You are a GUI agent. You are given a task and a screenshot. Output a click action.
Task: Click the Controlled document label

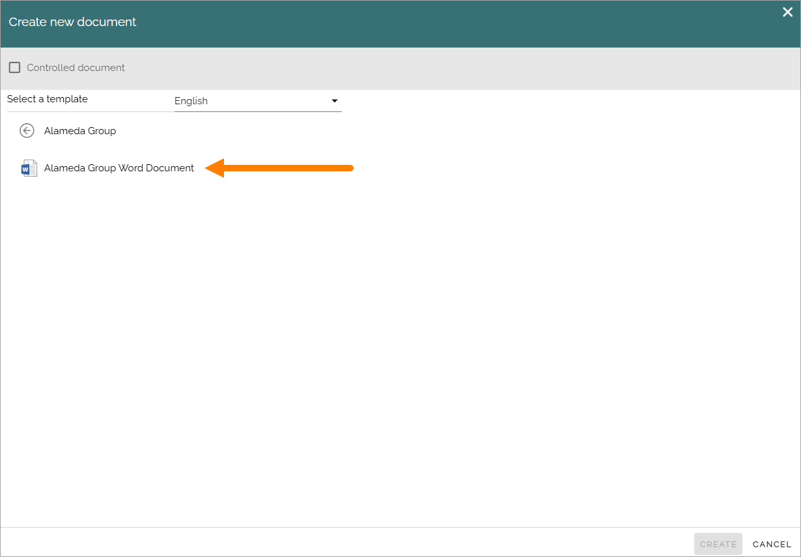pyautogui.click(x=76, y=68)
